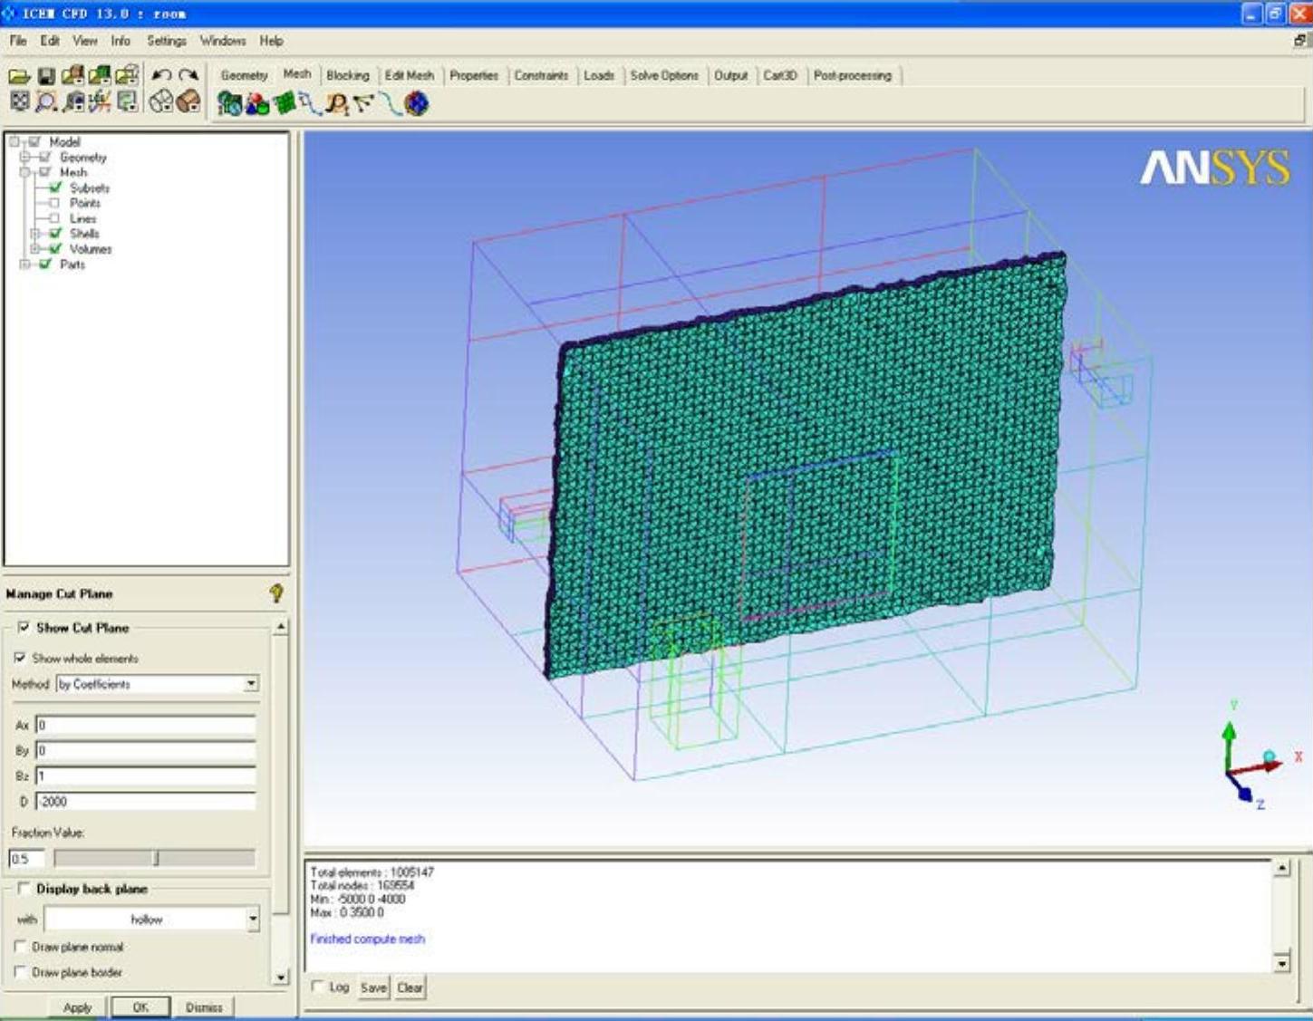Click the Open Blocking toolbar icon
This screenshot has height=1021, width=1313.
(127, 76)
